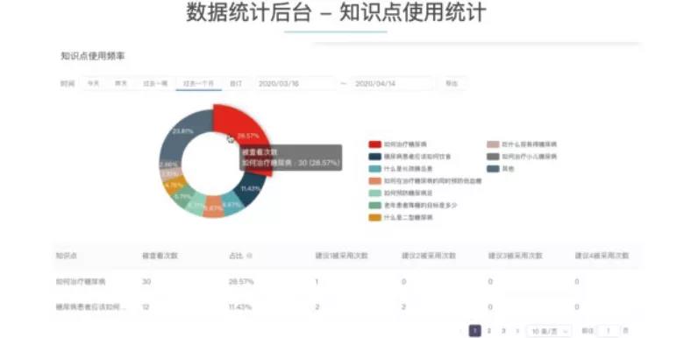Toggle the 其他 legend marker
The width and height of the screenshot is (698, 338).
(493, 168)
